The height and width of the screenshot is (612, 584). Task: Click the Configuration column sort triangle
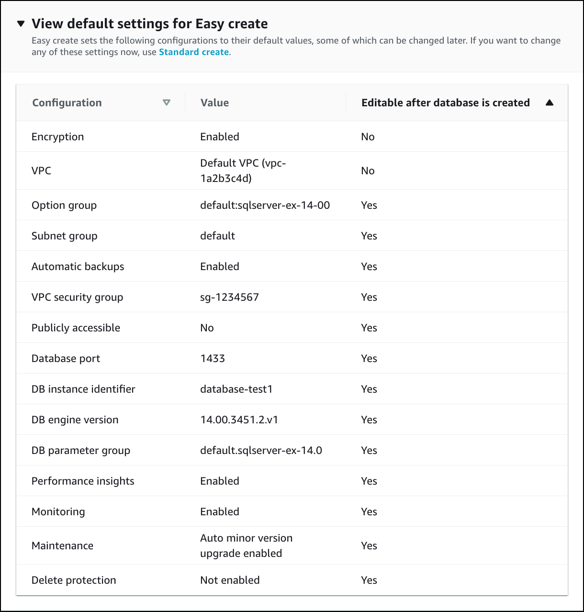click(167, 102)
